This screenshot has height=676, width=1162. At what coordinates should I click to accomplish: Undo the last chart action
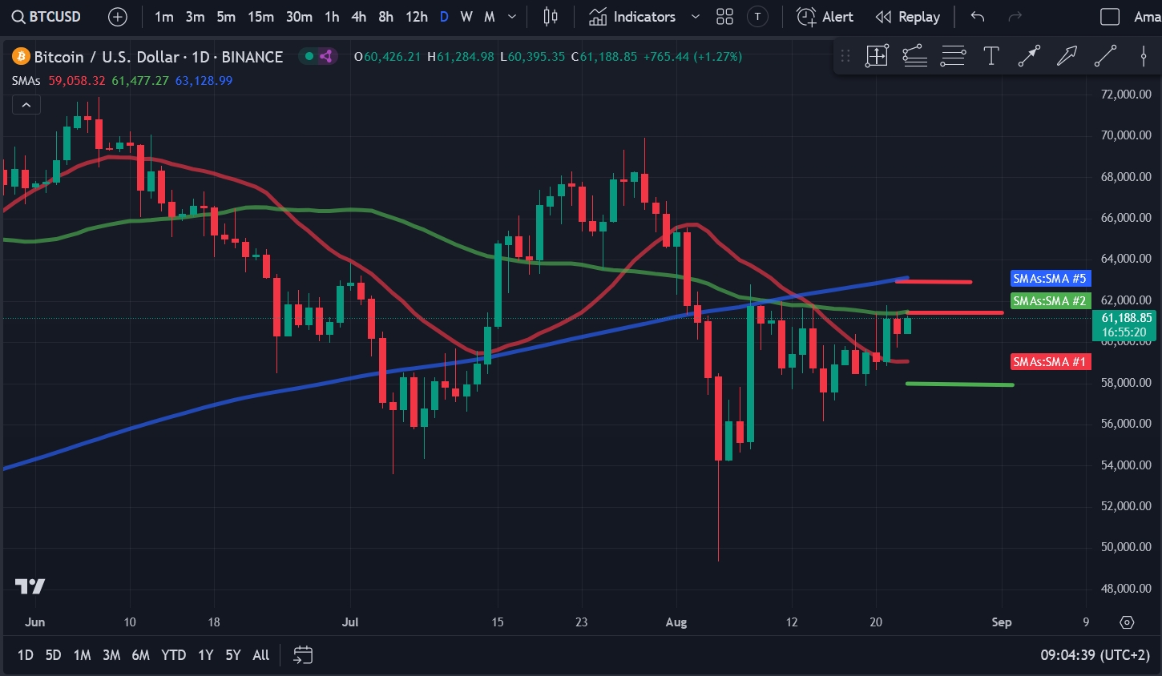(x=977, y=17)
